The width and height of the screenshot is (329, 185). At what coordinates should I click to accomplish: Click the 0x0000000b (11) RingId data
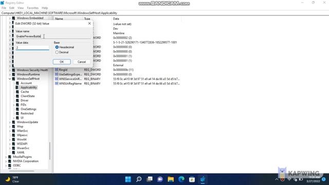(x=123, y=70)
